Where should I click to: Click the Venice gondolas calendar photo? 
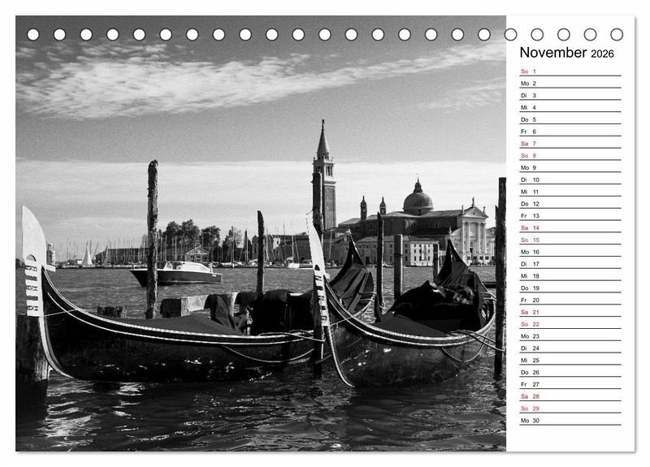[x=261, y=233]
